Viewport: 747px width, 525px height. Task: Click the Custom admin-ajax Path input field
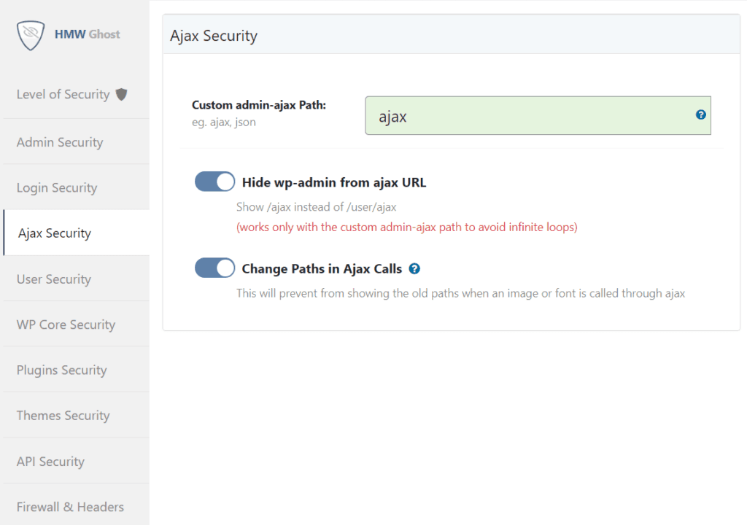pyautogui.click(x=529, y=116)
